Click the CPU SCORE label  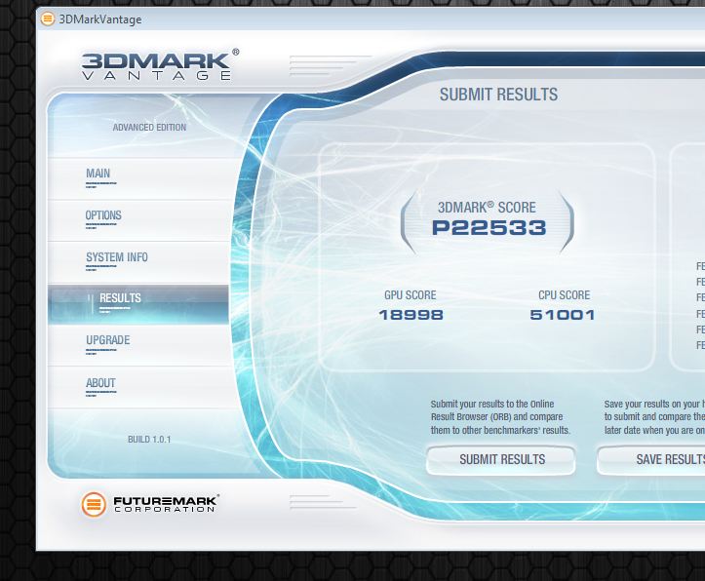[565, 294]
